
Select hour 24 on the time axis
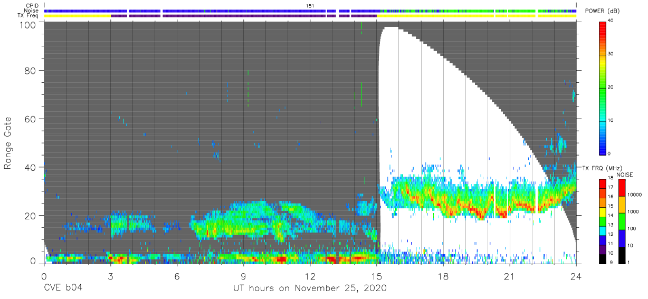point(576,276)
